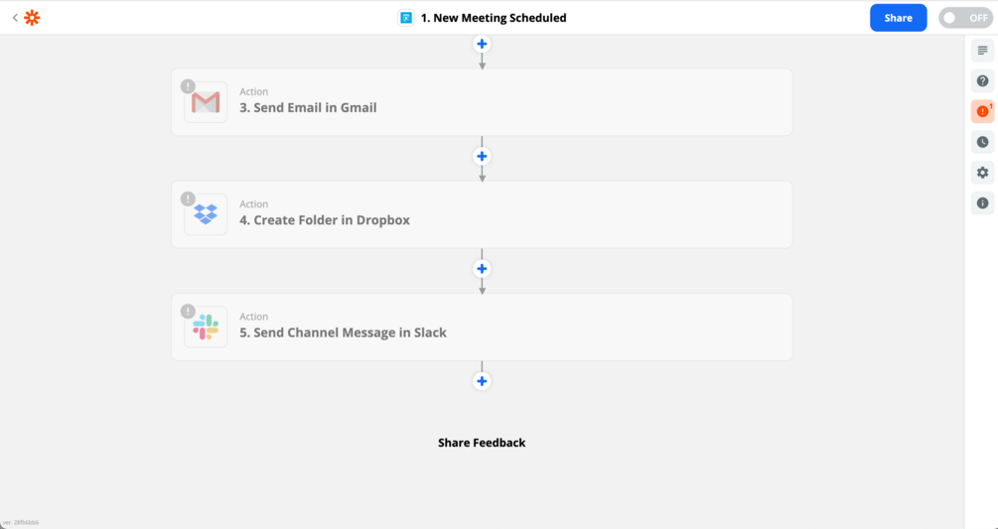Open the orange error alerts icon
The height and width of the screenshot is (529, 998).
point(982,111)
